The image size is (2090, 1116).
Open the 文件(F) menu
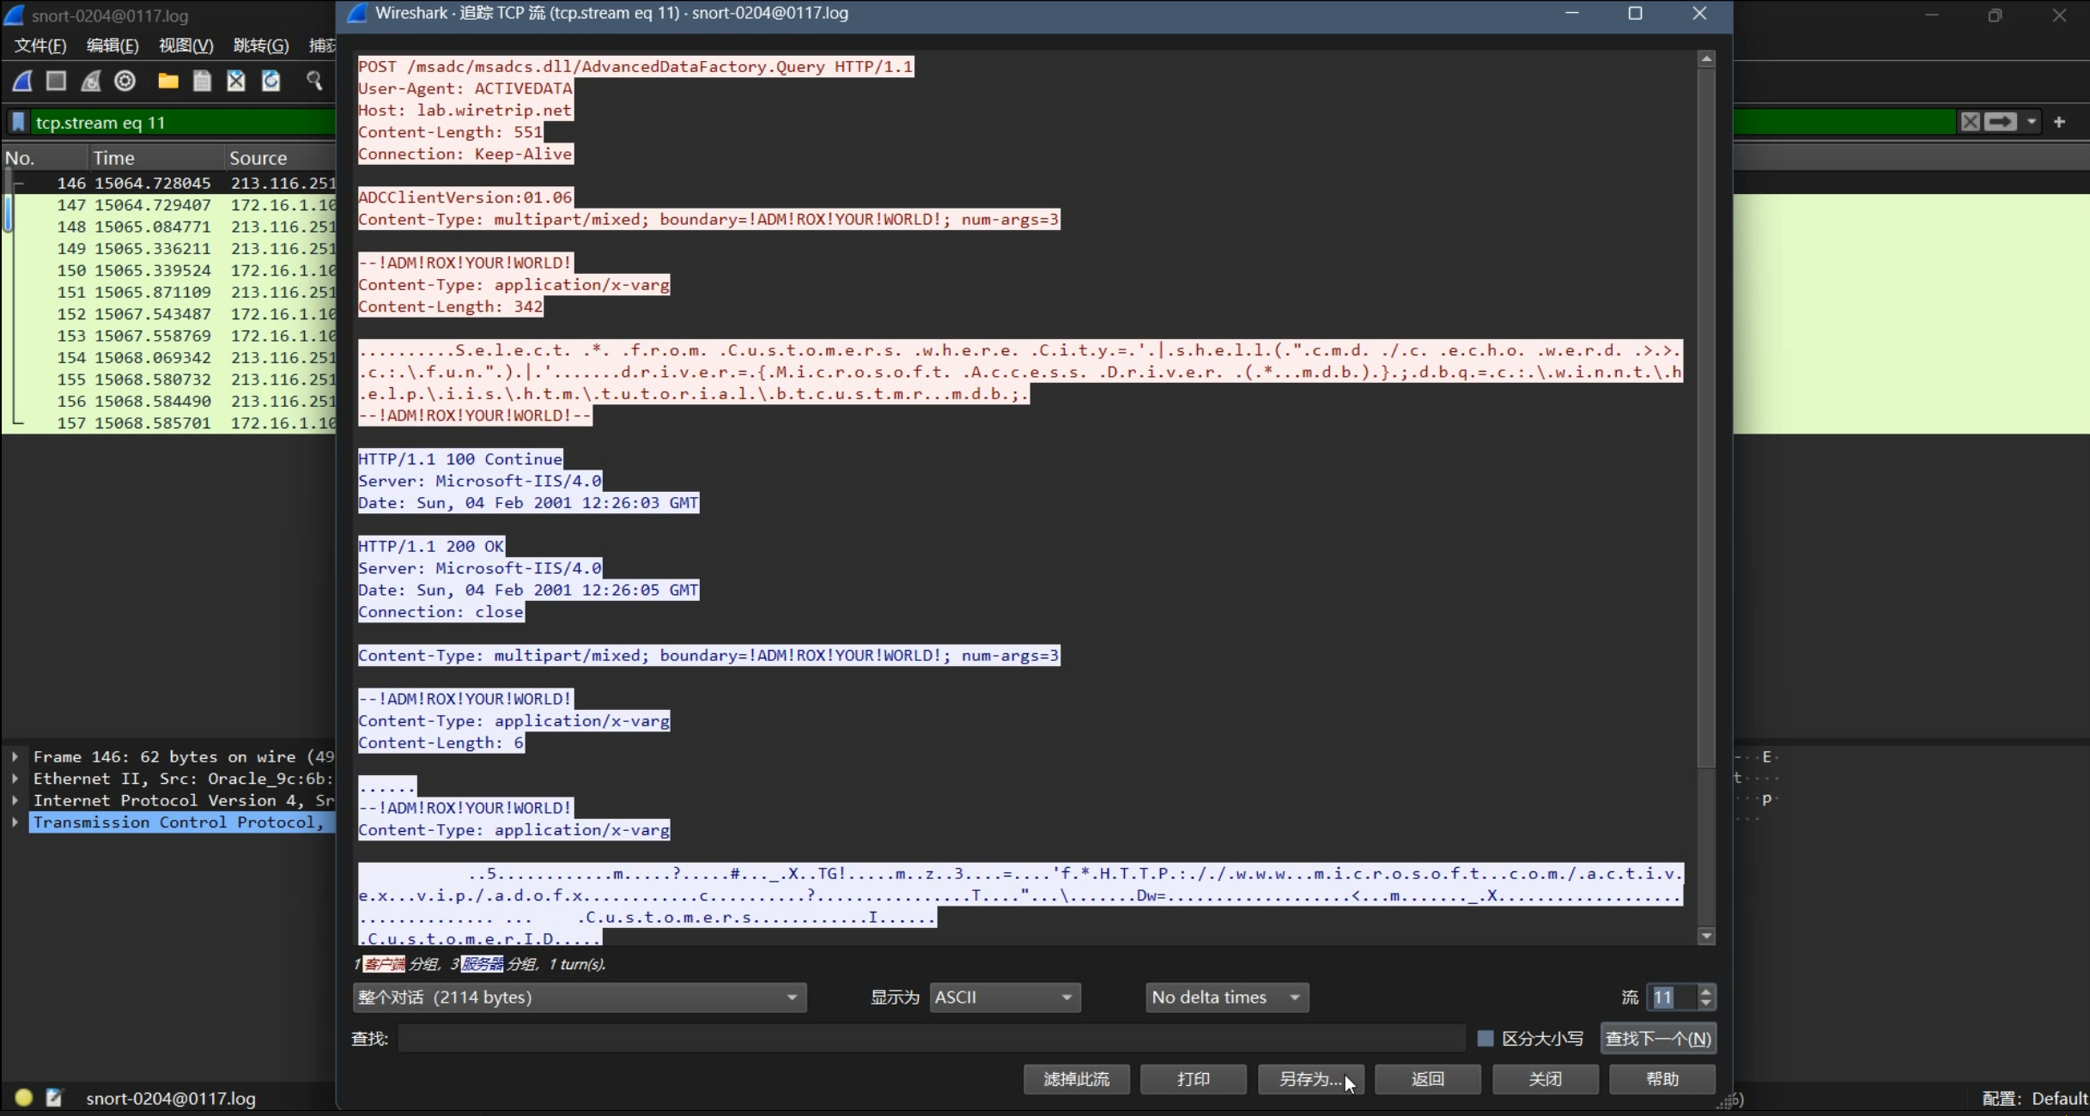(x=40, y=45)
